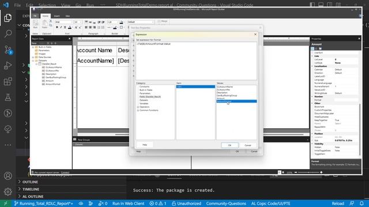Image resolution: width=369 pixels, height=207 pixels.
Task: Open the font name dropdown showing Arial
Action: tap(64, 22)
